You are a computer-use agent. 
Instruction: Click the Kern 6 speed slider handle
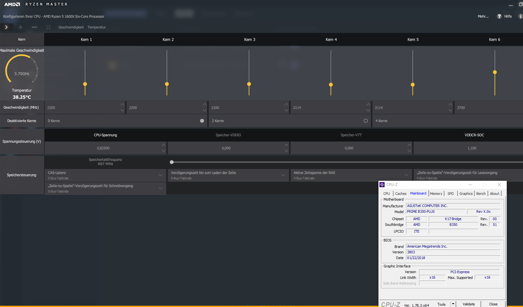(495, 72)
